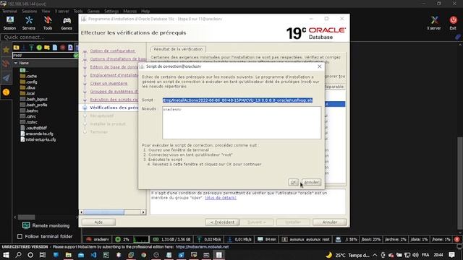463x260 pixels.
Task: Select the Résultat de la vérification tab
Action: coord(178,49)
